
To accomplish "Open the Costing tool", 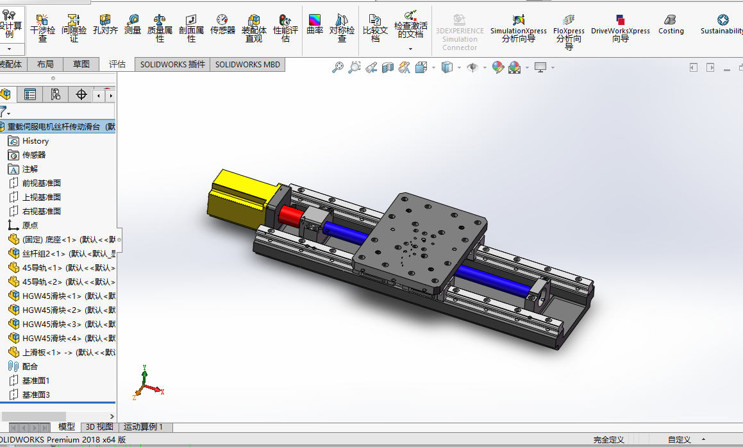I will tap(671, 24).
